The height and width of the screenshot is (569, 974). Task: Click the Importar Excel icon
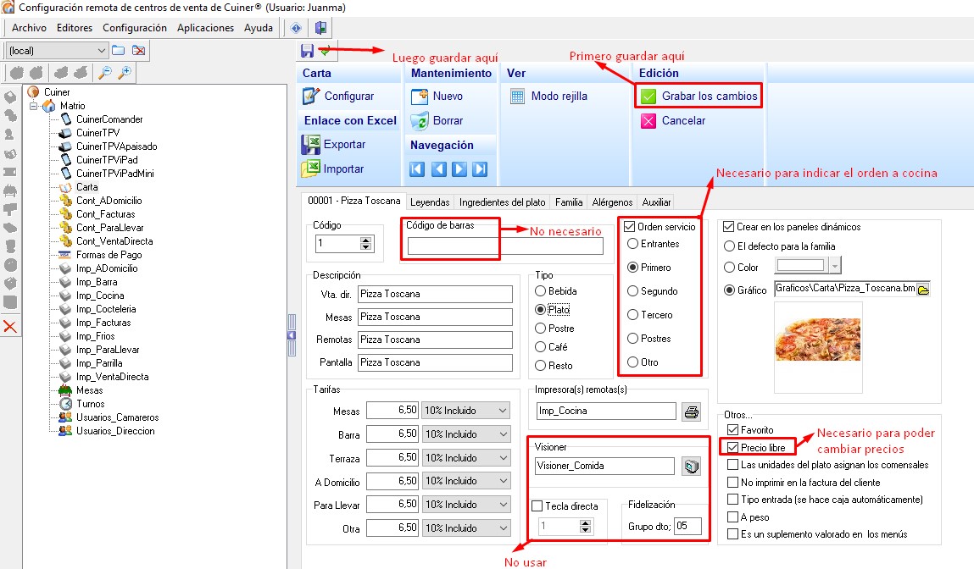310,168
